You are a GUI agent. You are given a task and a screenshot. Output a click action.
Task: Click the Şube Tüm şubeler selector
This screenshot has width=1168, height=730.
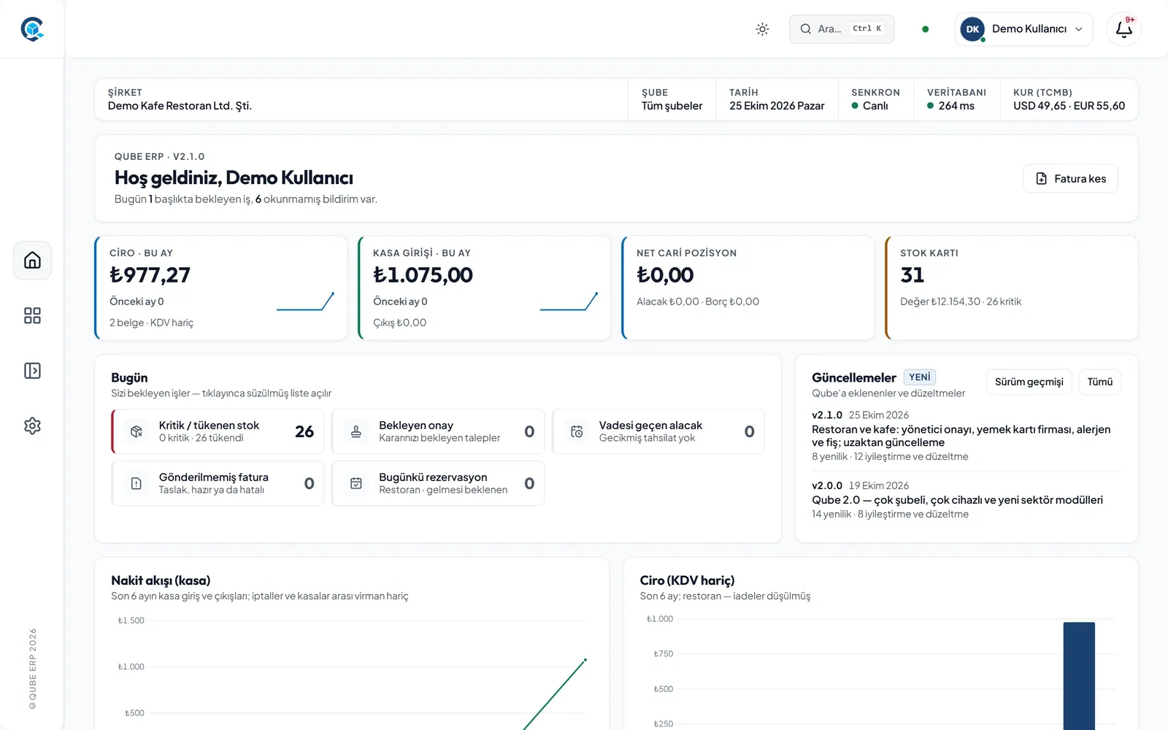tap(672, 99)
